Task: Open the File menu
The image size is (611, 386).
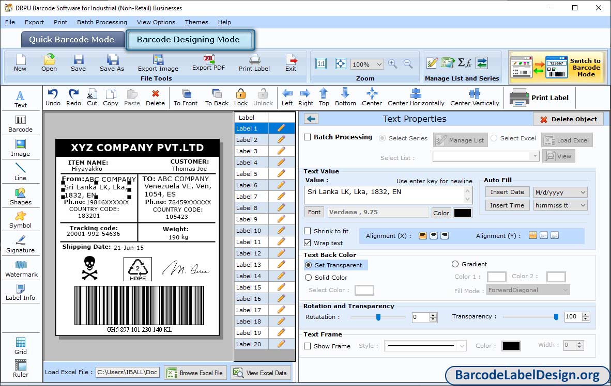Action: 10,22
